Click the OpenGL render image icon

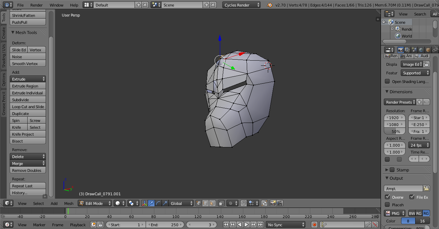tap(273, 203)
